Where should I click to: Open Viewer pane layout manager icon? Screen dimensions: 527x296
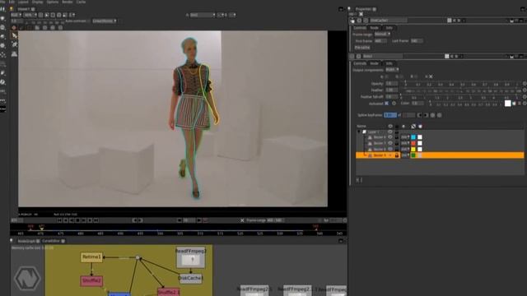11,9
